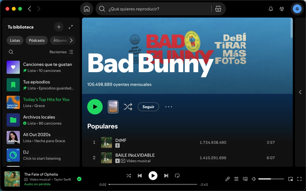This screenshot has width=306, height=191.
Task: Select the Listas filter chip
Action: pos(15,40)
